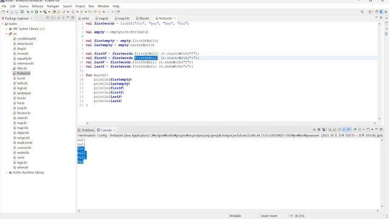Viewport: 389px width, 219px height.
Task: Select readLine.kt in Package Explorer
Action: [x=24, y=142]
